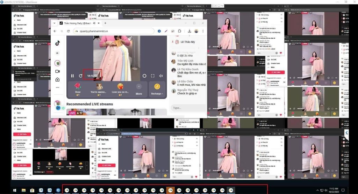Open the recommended LIVE stream thumbnail with 17 viewers

pyautogui.click(x=116, y=112)
